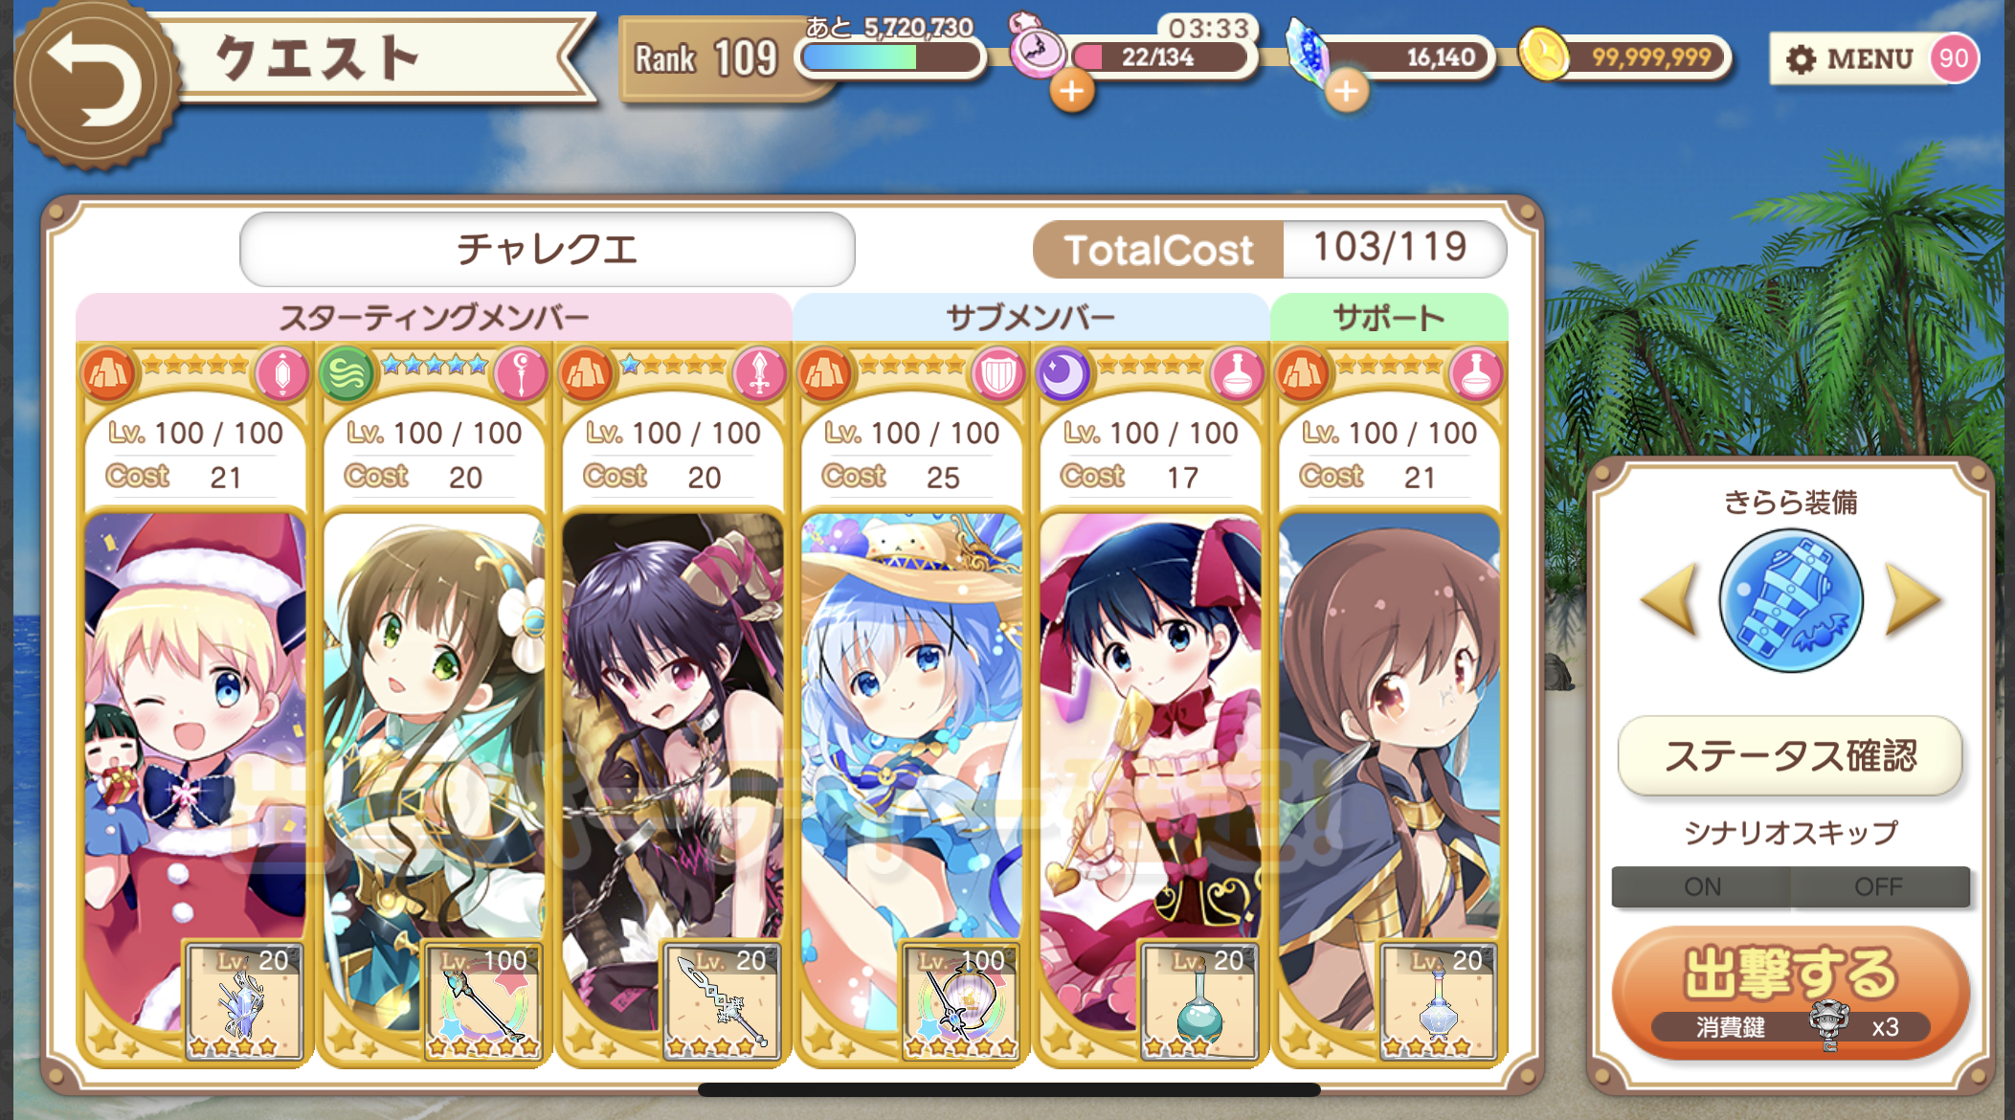Click the rank experience progress bar
Image resolution: width=2015 pixels, height=1120 pixels.
click(891, 57)
